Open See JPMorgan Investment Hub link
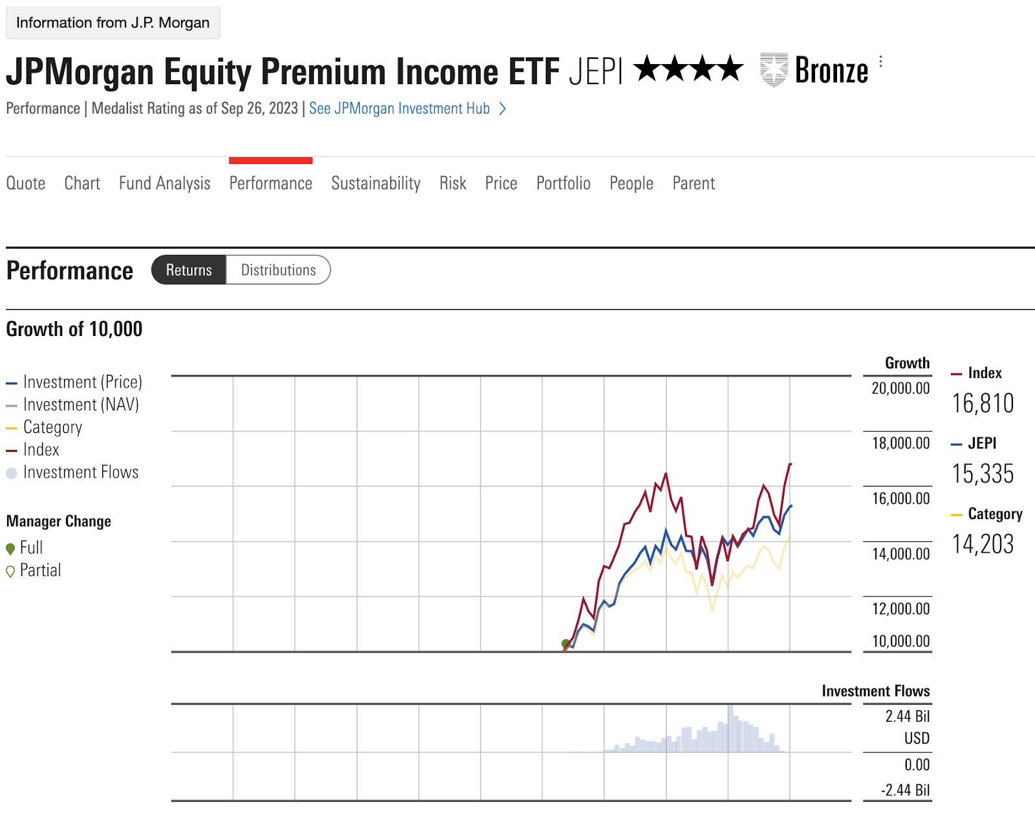The height and width of the screenshot is (813, 1035). coord(399,109)
